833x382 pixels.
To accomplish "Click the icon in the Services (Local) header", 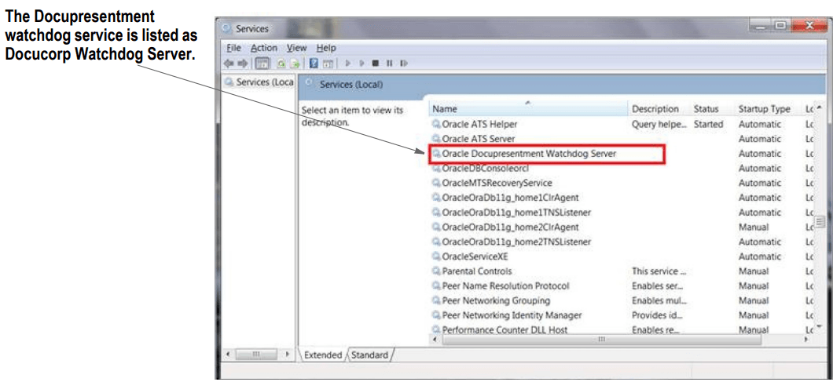I will click(x=309, y=84).
